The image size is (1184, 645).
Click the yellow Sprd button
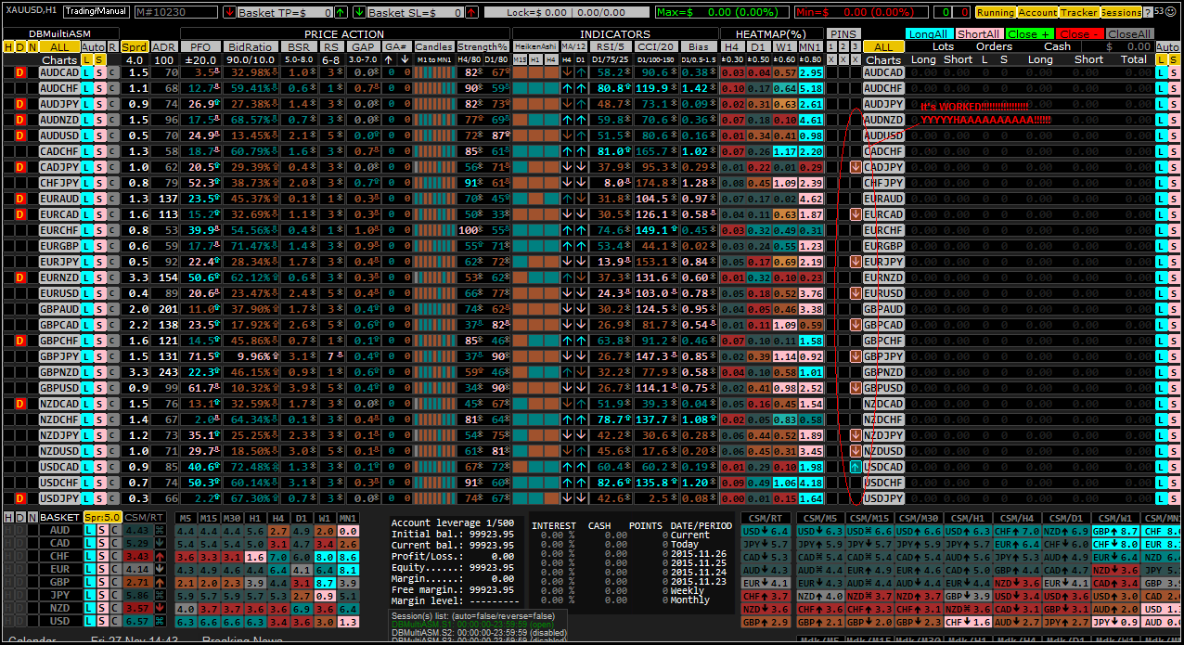tap(135, 46)
